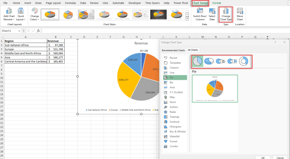The width and height of the screenshot is (290, 159).
Task: Click the gray $569,004 pie slice
Action: point(146,90)
